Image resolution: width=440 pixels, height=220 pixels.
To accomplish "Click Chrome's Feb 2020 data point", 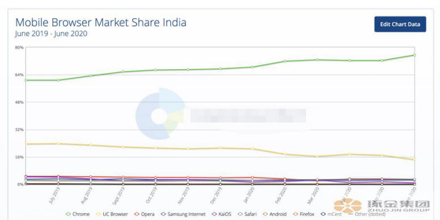I will (285, 61).
